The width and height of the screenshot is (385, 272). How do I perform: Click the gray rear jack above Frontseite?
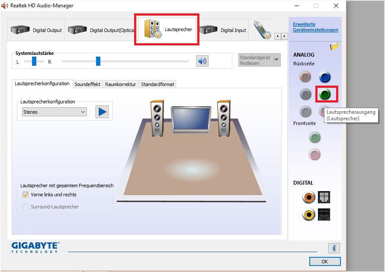[x=305, y=112]
